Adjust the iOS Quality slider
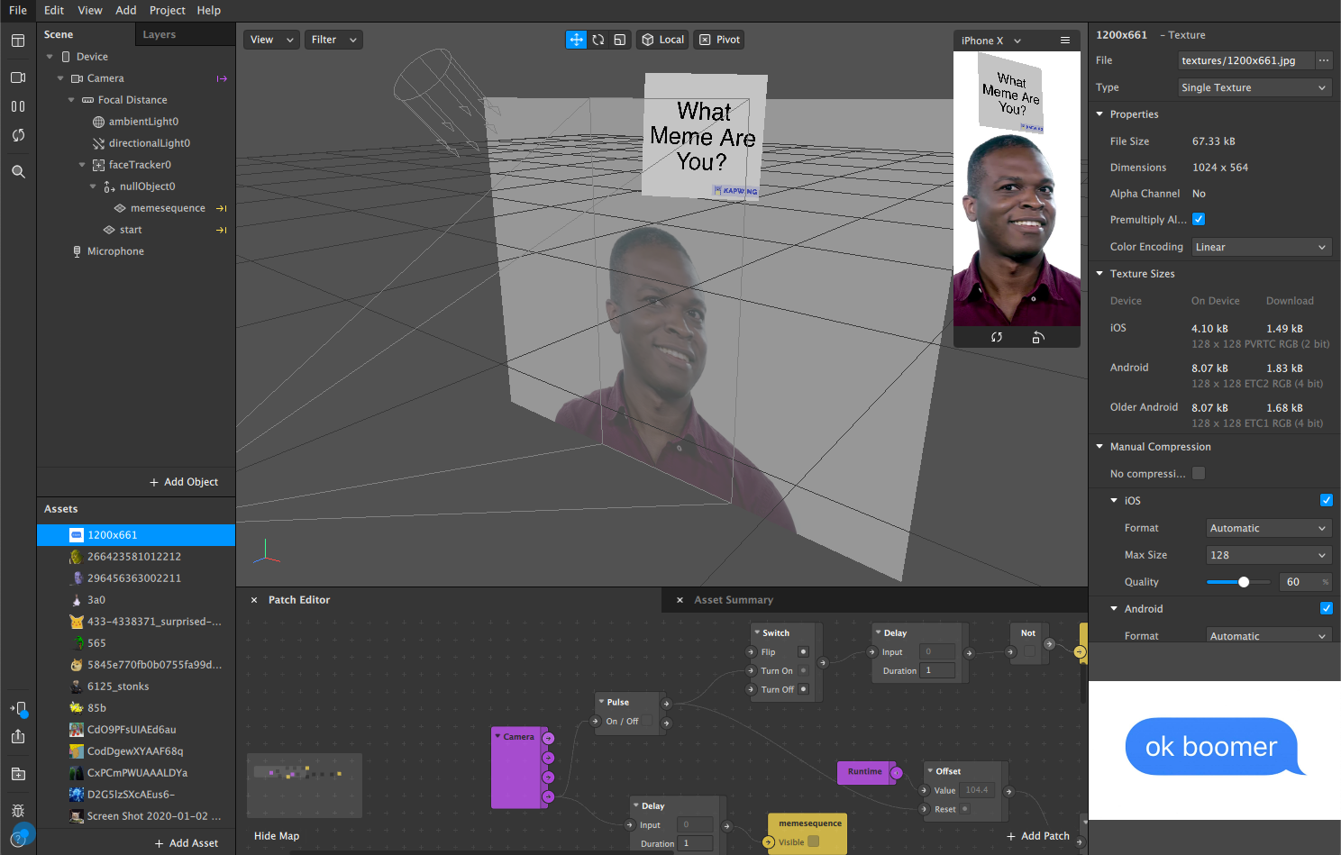The width and height of the screenshot is (1341, 855). tap(1244, 582)
